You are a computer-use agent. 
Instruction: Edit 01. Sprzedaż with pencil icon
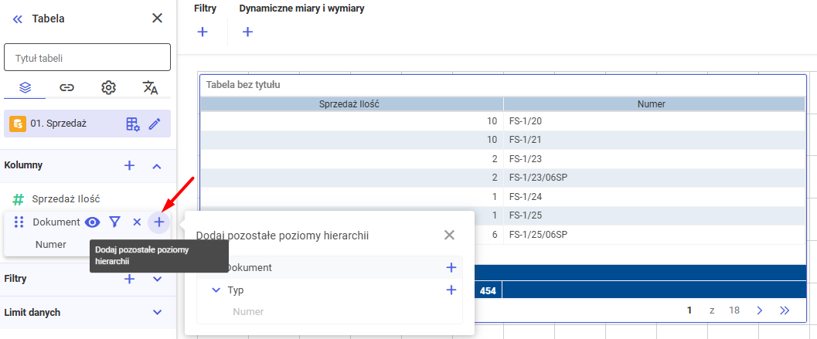(155, 124)
